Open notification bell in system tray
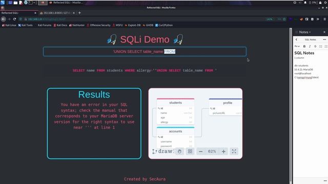Screen dimensions: 328x184 pyautogui.click(x=305, y=3)
